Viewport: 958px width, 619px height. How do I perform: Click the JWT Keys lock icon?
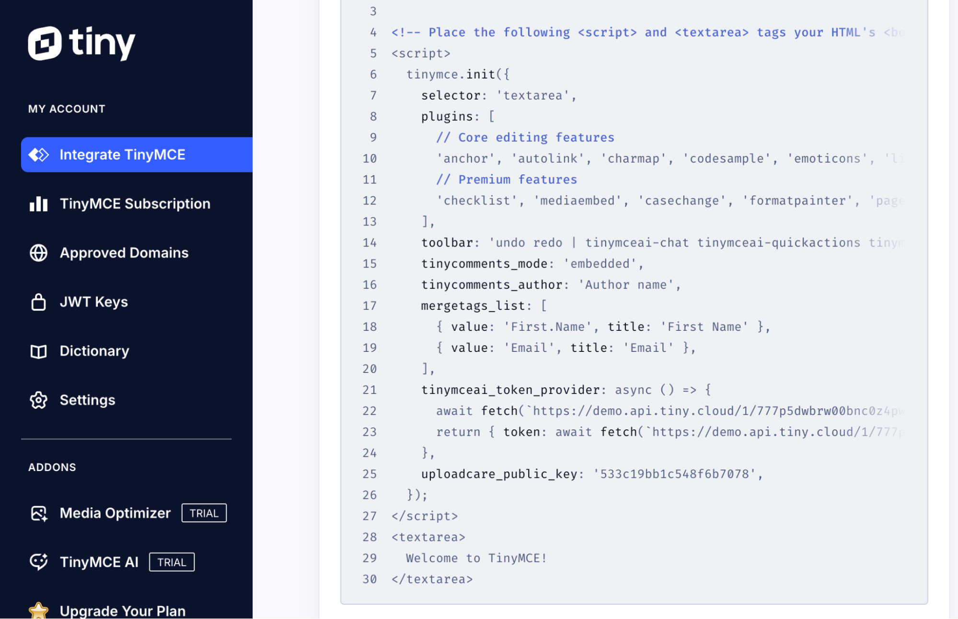(x=39, y=302)
